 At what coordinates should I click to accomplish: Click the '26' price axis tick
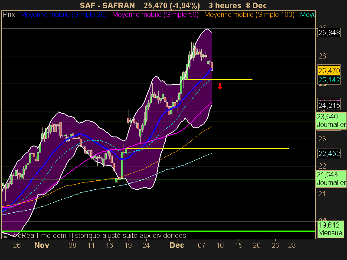[x=322, y=56]
